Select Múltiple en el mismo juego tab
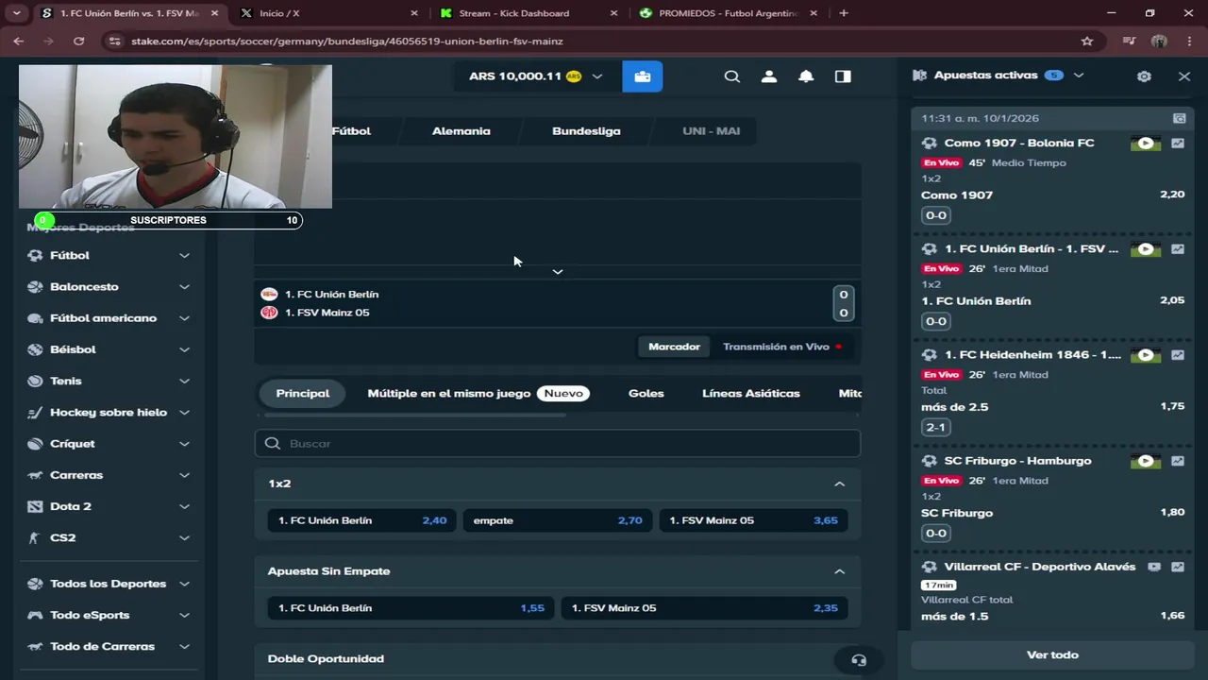Screen dimensions: 1208x680 point(478,393)
